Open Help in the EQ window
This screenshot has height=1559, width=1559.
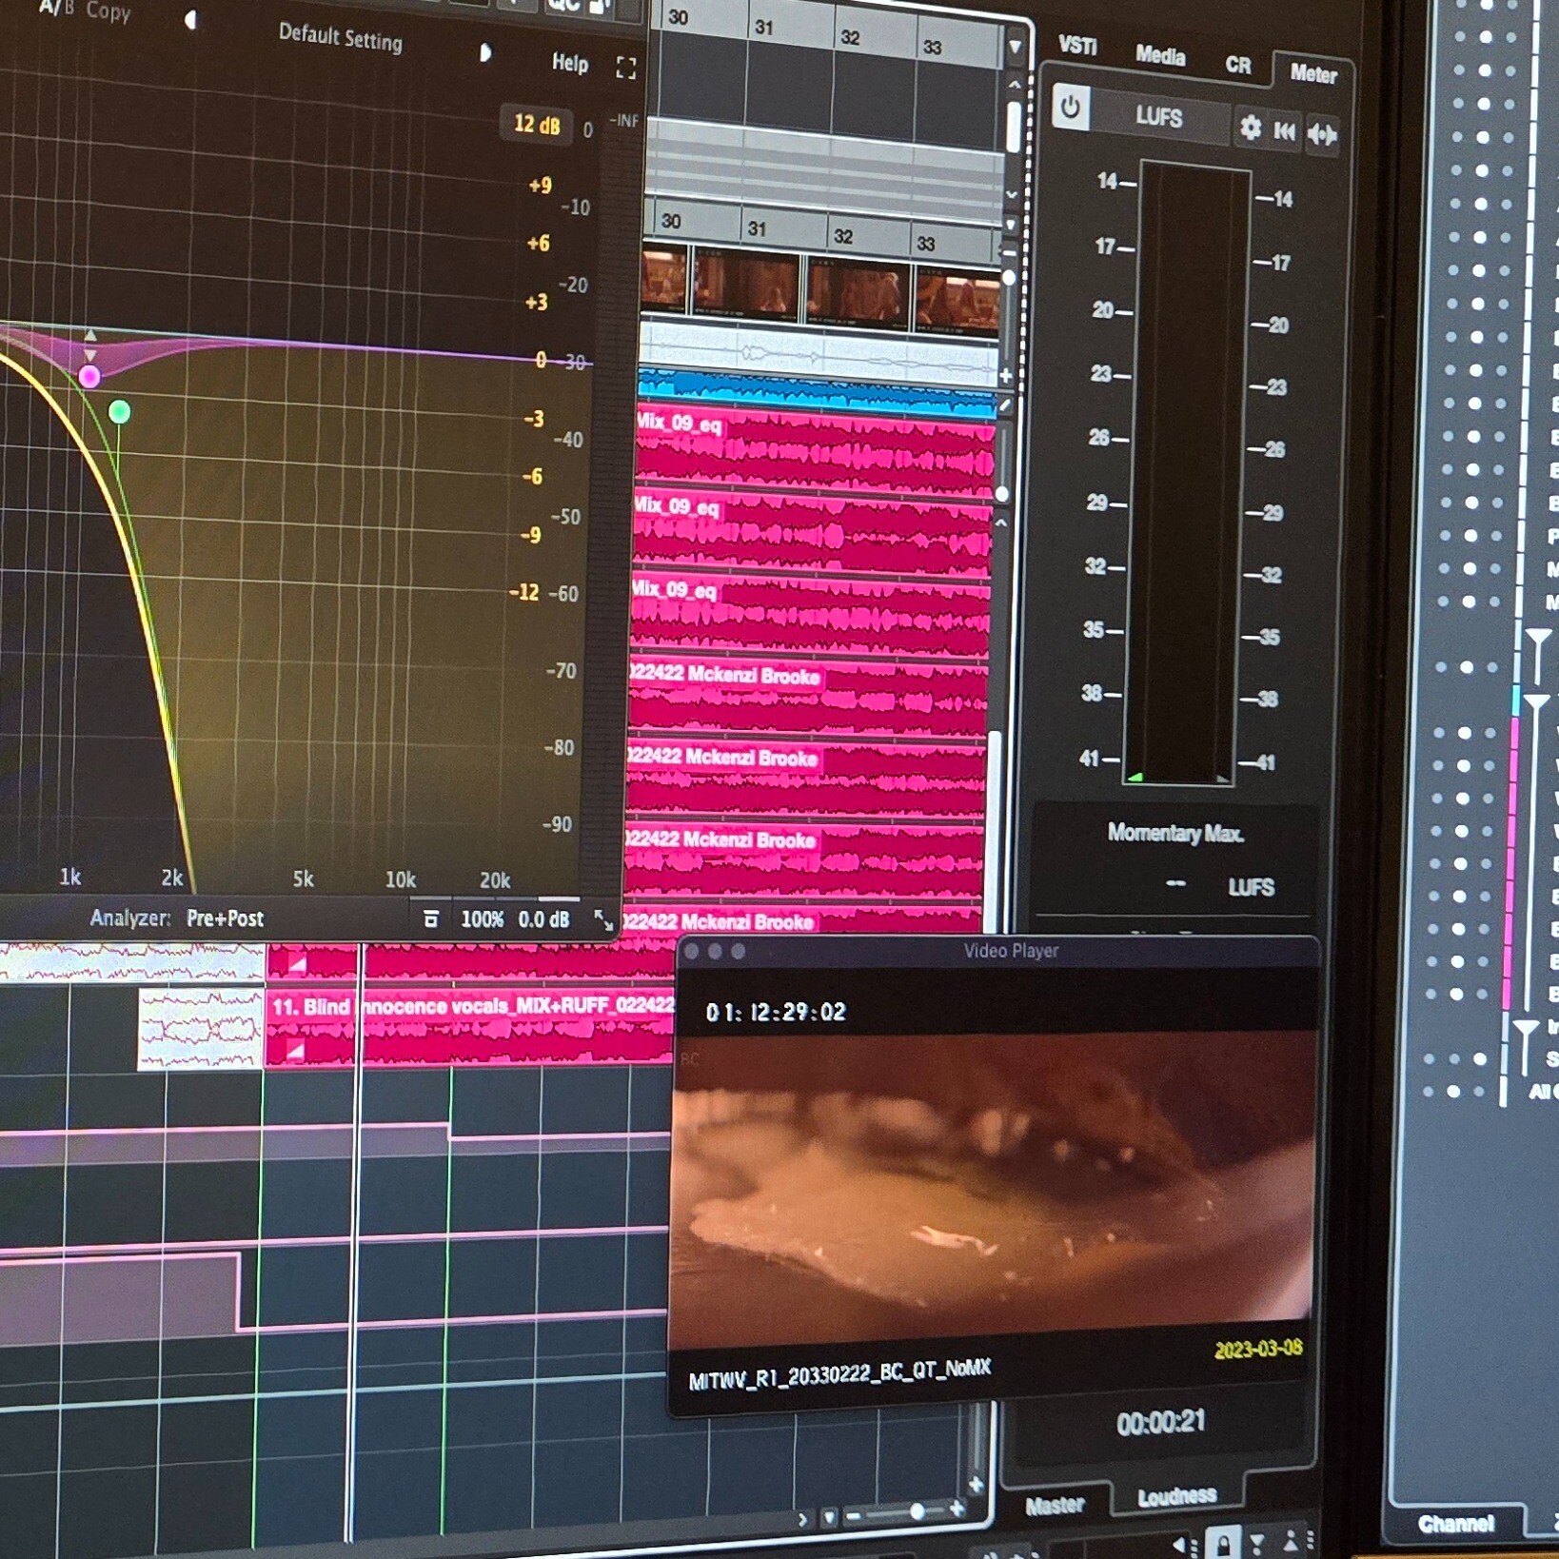click(x=569, y=64)
